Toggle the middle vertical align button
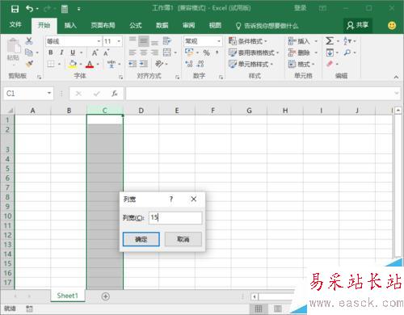 (144, 41)
